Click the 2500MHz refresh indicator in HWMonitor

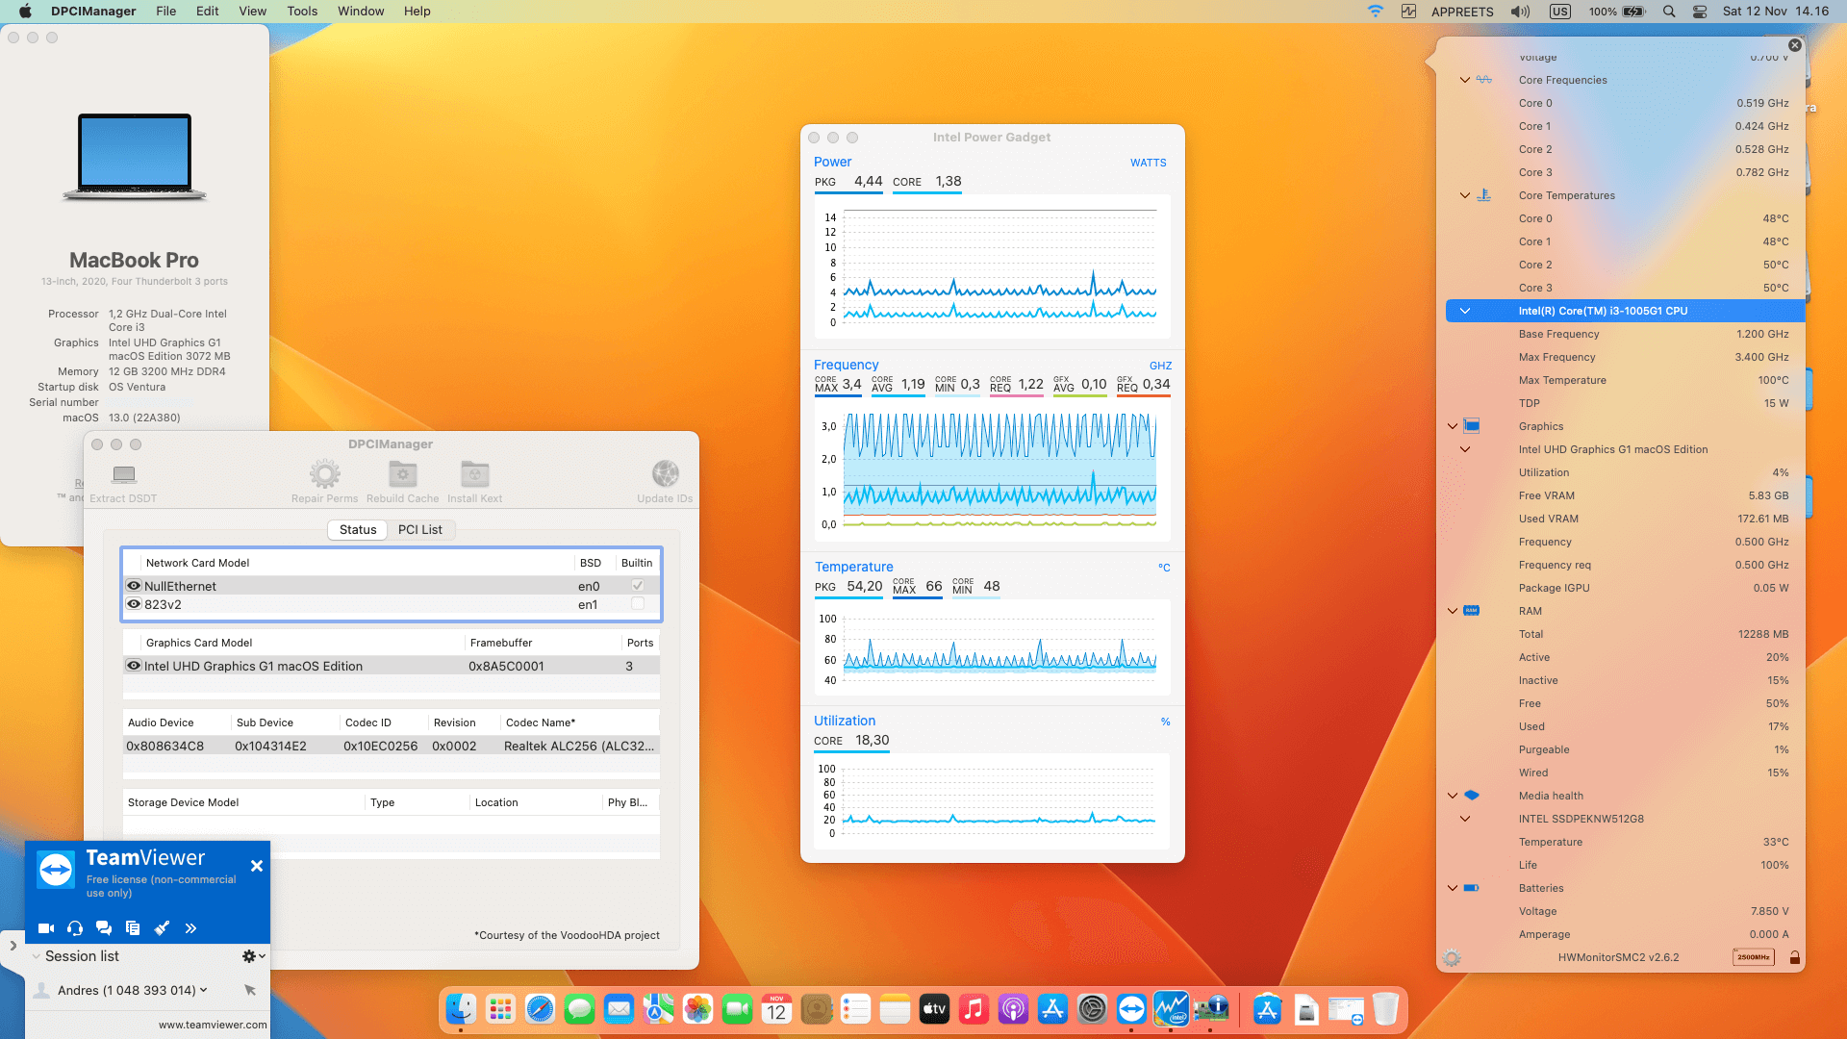pos(1754,957)
